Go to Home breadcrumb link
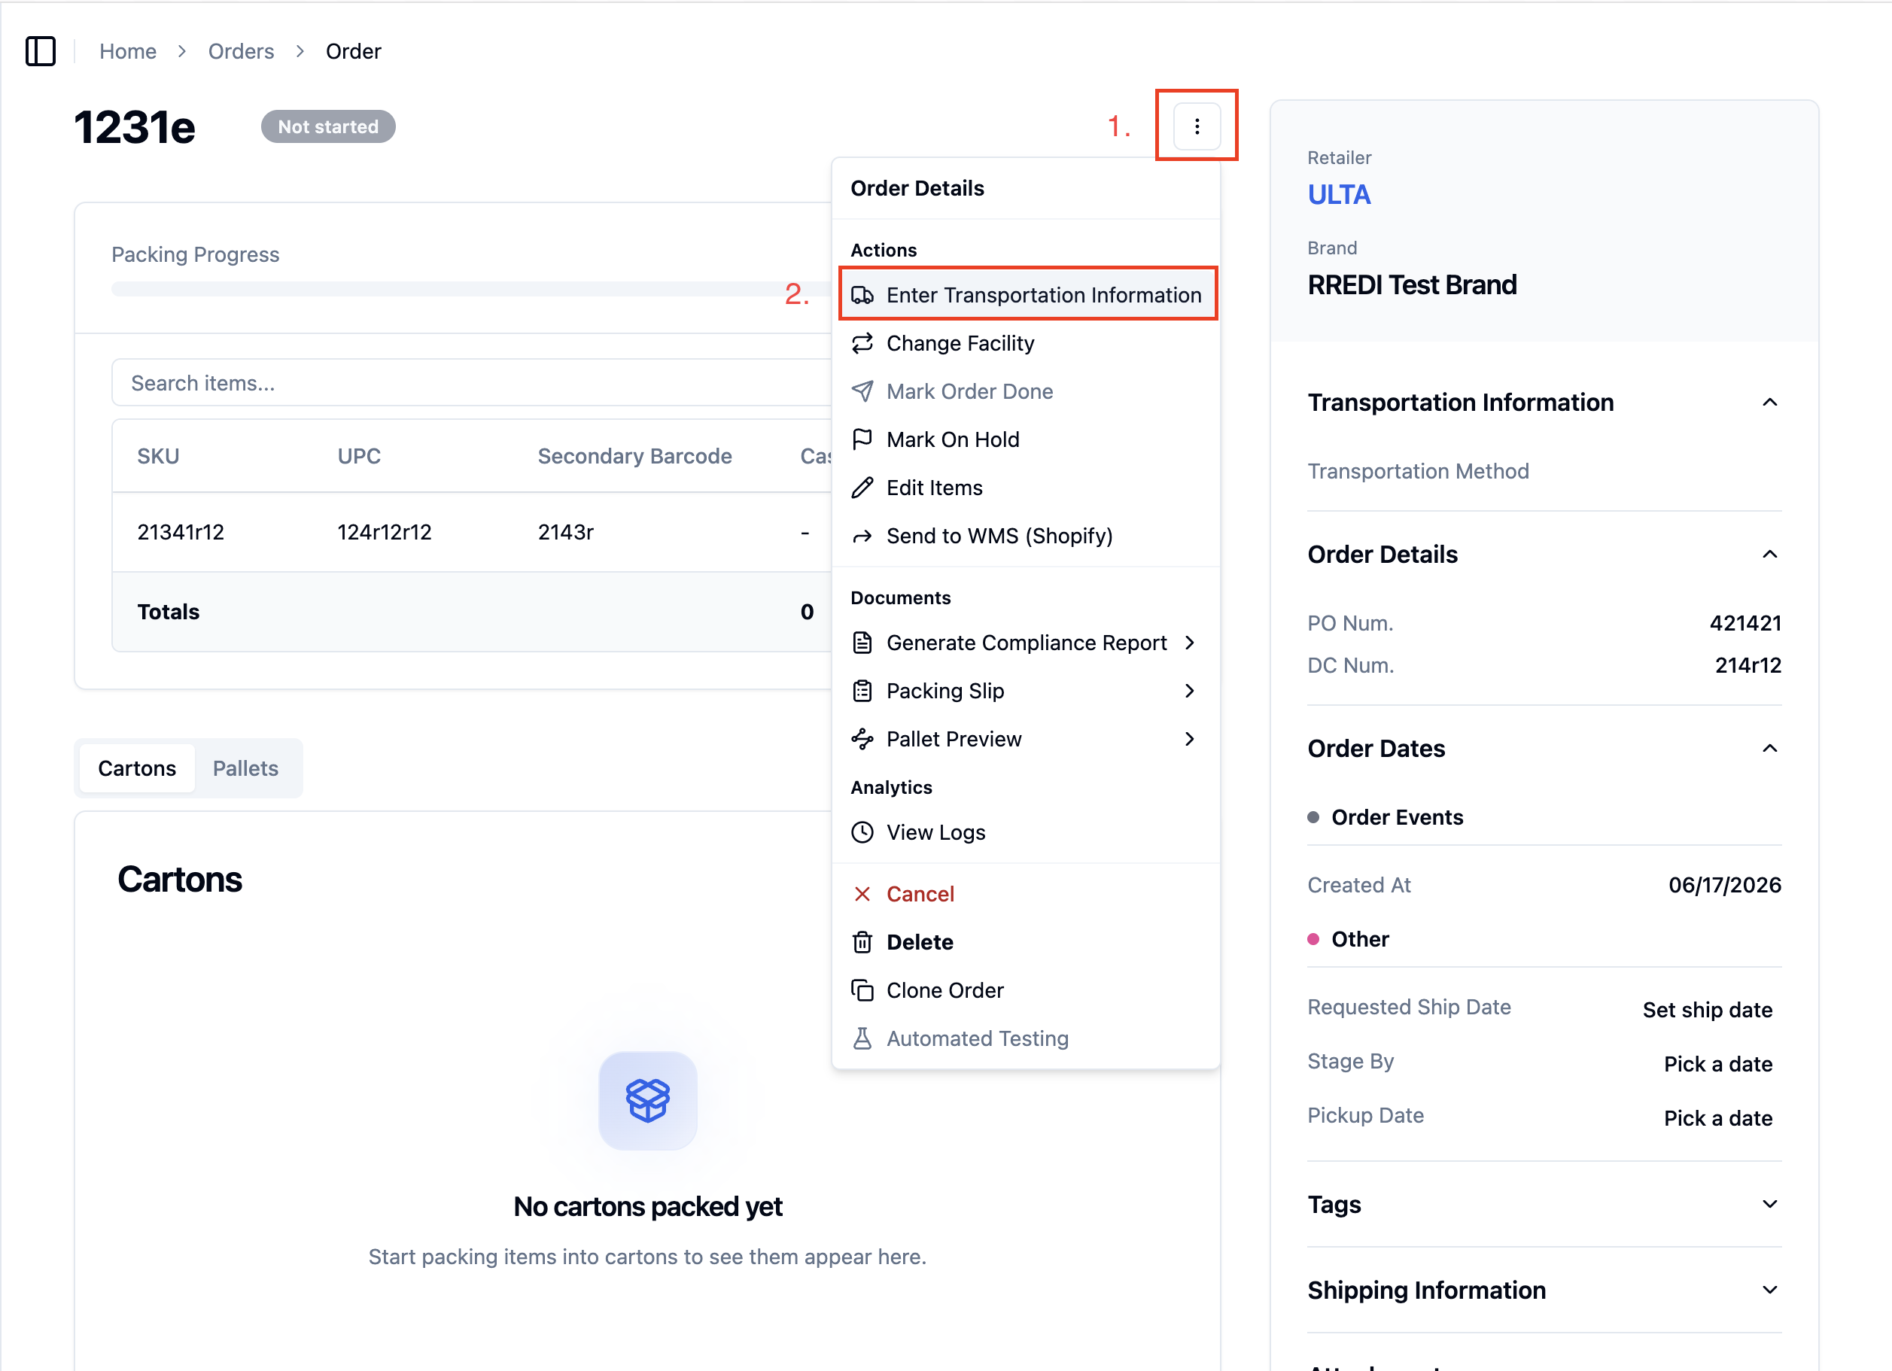This screenshot has height=1371, width=1892. (x=128, y=51)
